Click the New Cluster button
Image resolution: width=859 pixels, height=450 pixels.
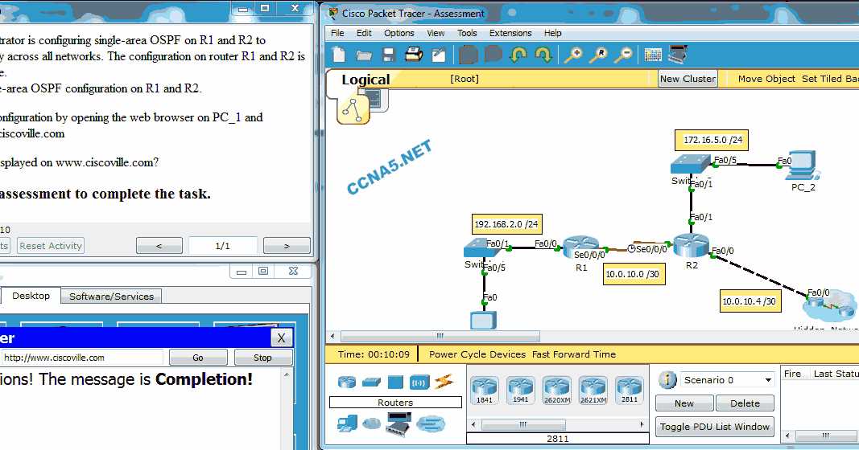click(688, 79)
